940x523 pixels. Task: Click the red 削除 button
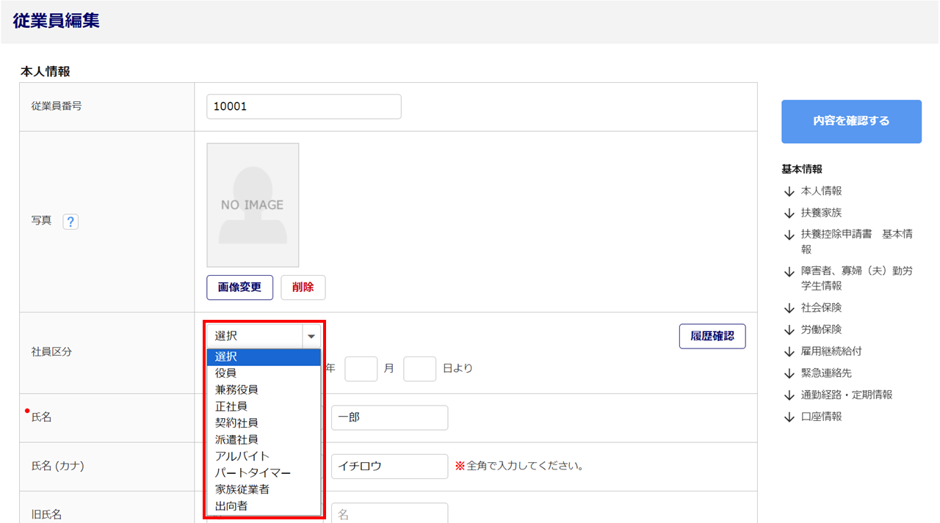click(303, 288)
